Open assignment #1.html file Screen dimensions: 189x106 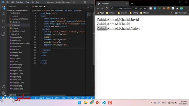click(x=20, y=19)
